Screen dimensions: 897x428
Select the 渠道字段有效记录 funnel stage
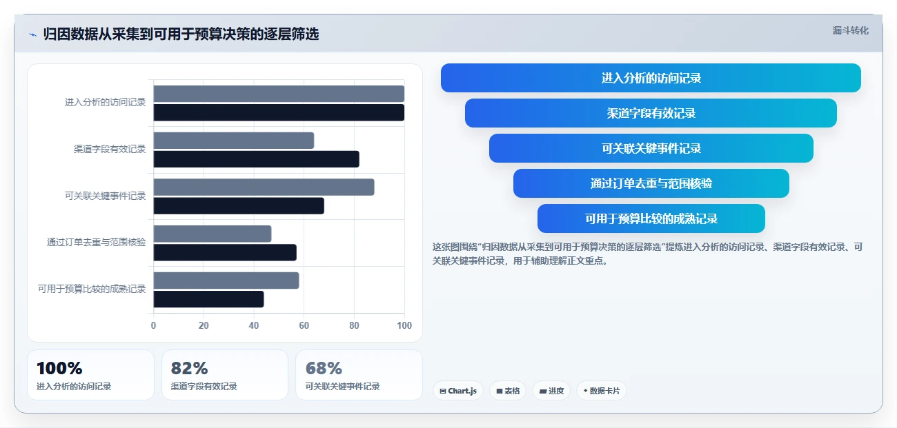click(651, 113)
